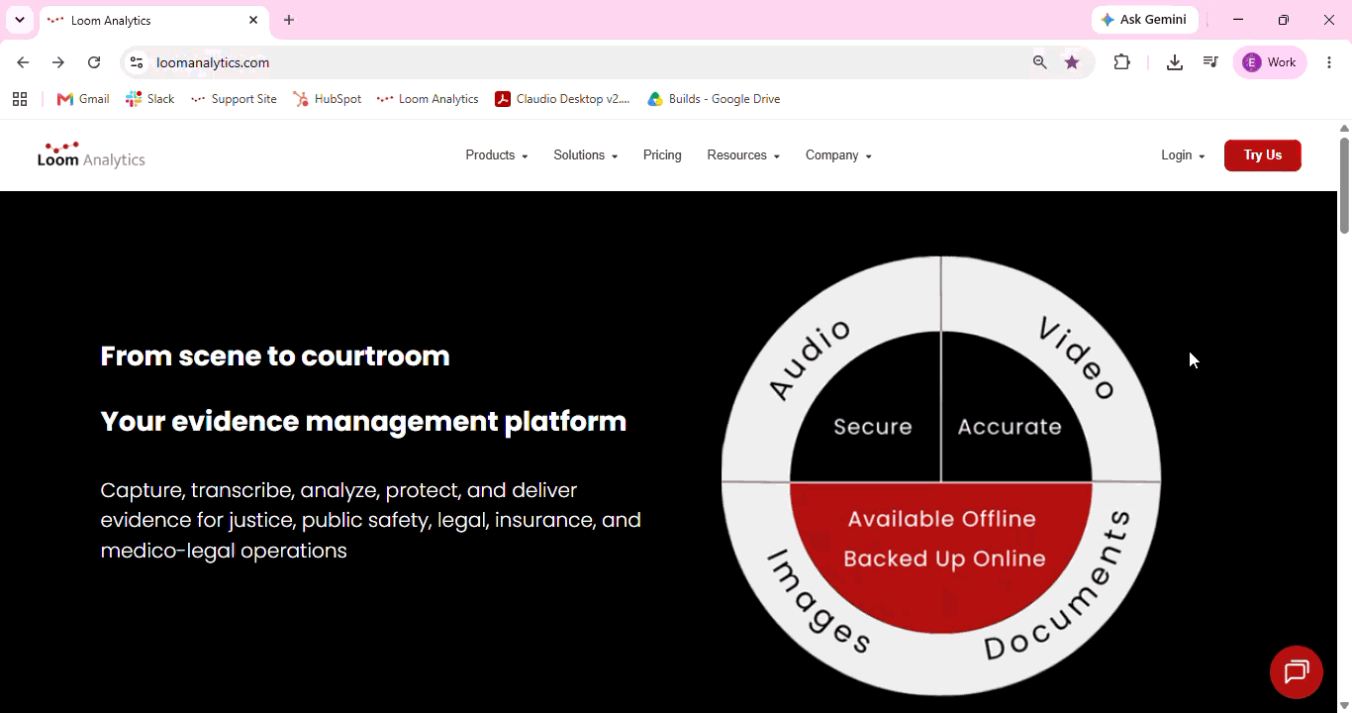Click the zoom magnifier icon in the address bar
The image size is (1352, 713).
[x=1040, y=62]
